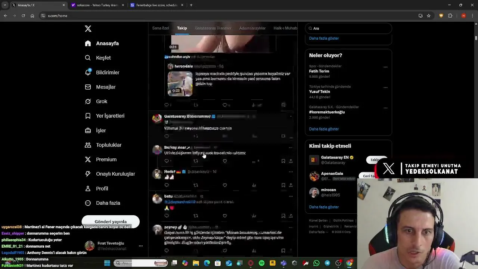Open Daha fazla circle icon
478x269 pixels.
click(x=88, y=203)
